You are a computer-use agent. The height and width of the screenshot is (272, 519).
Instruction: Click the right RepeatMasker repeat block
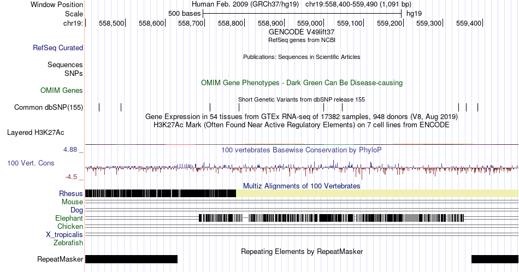pyautogui.click(x=495, y=259)
